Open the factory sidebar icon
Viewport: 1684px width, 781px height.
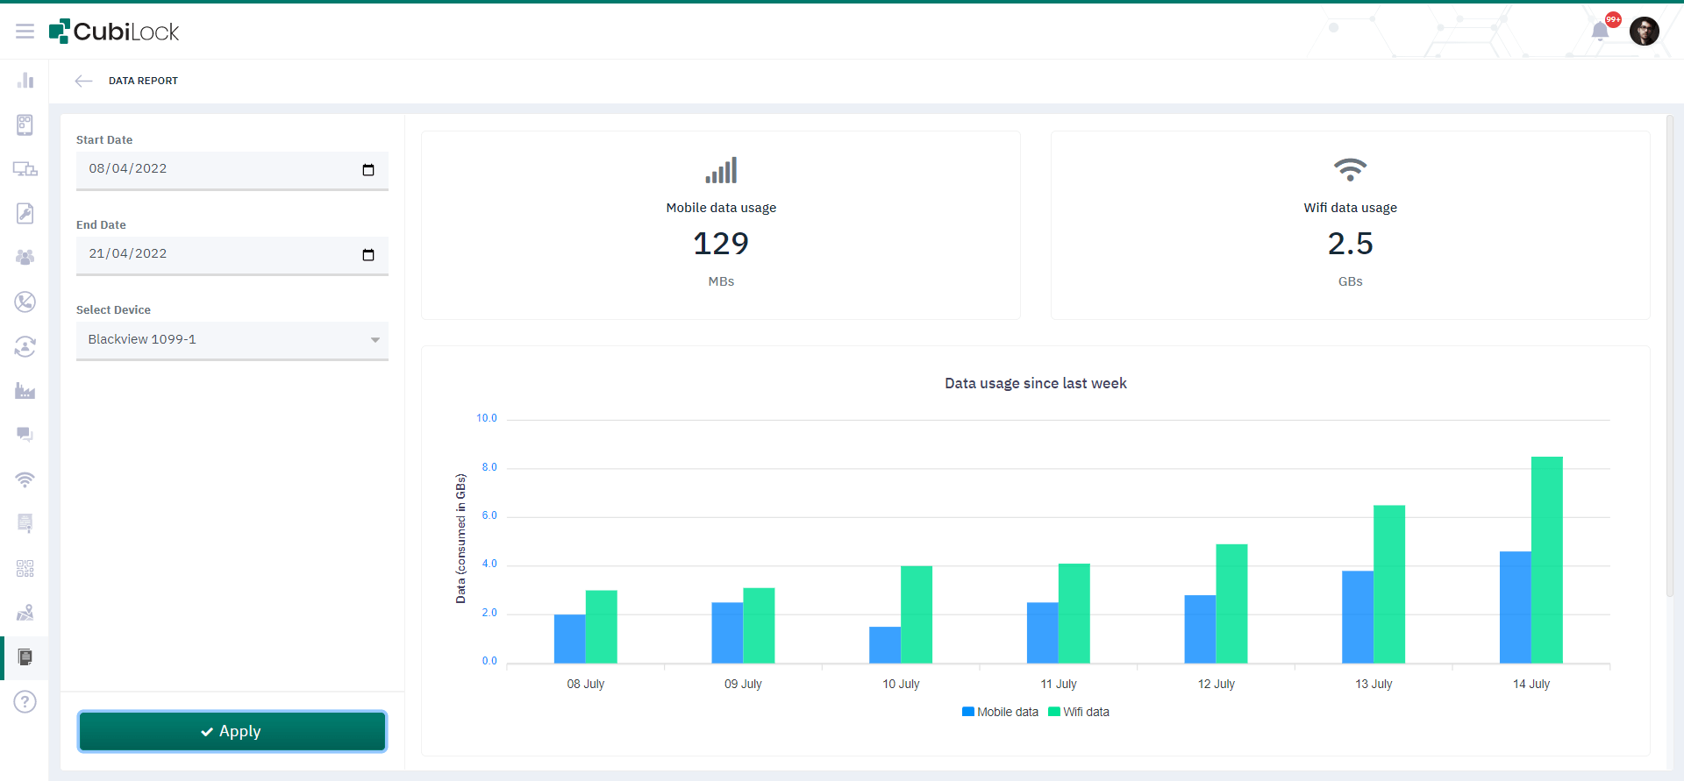[x=25, y=391]
